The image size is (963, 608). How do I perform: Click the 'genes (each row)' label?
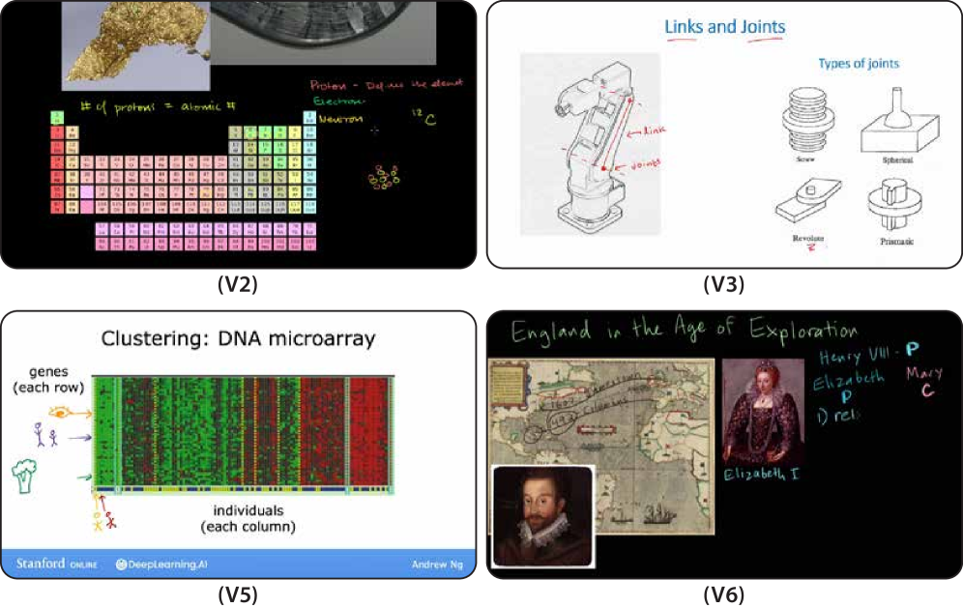[x=48, y=380]
